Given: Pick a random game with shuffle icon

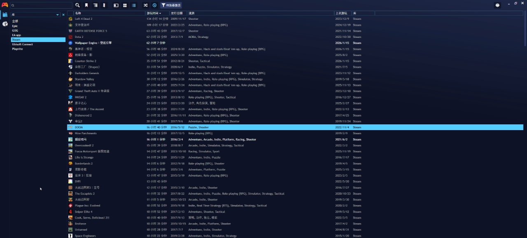Looking at the screenshot, I should pos(145,5).
